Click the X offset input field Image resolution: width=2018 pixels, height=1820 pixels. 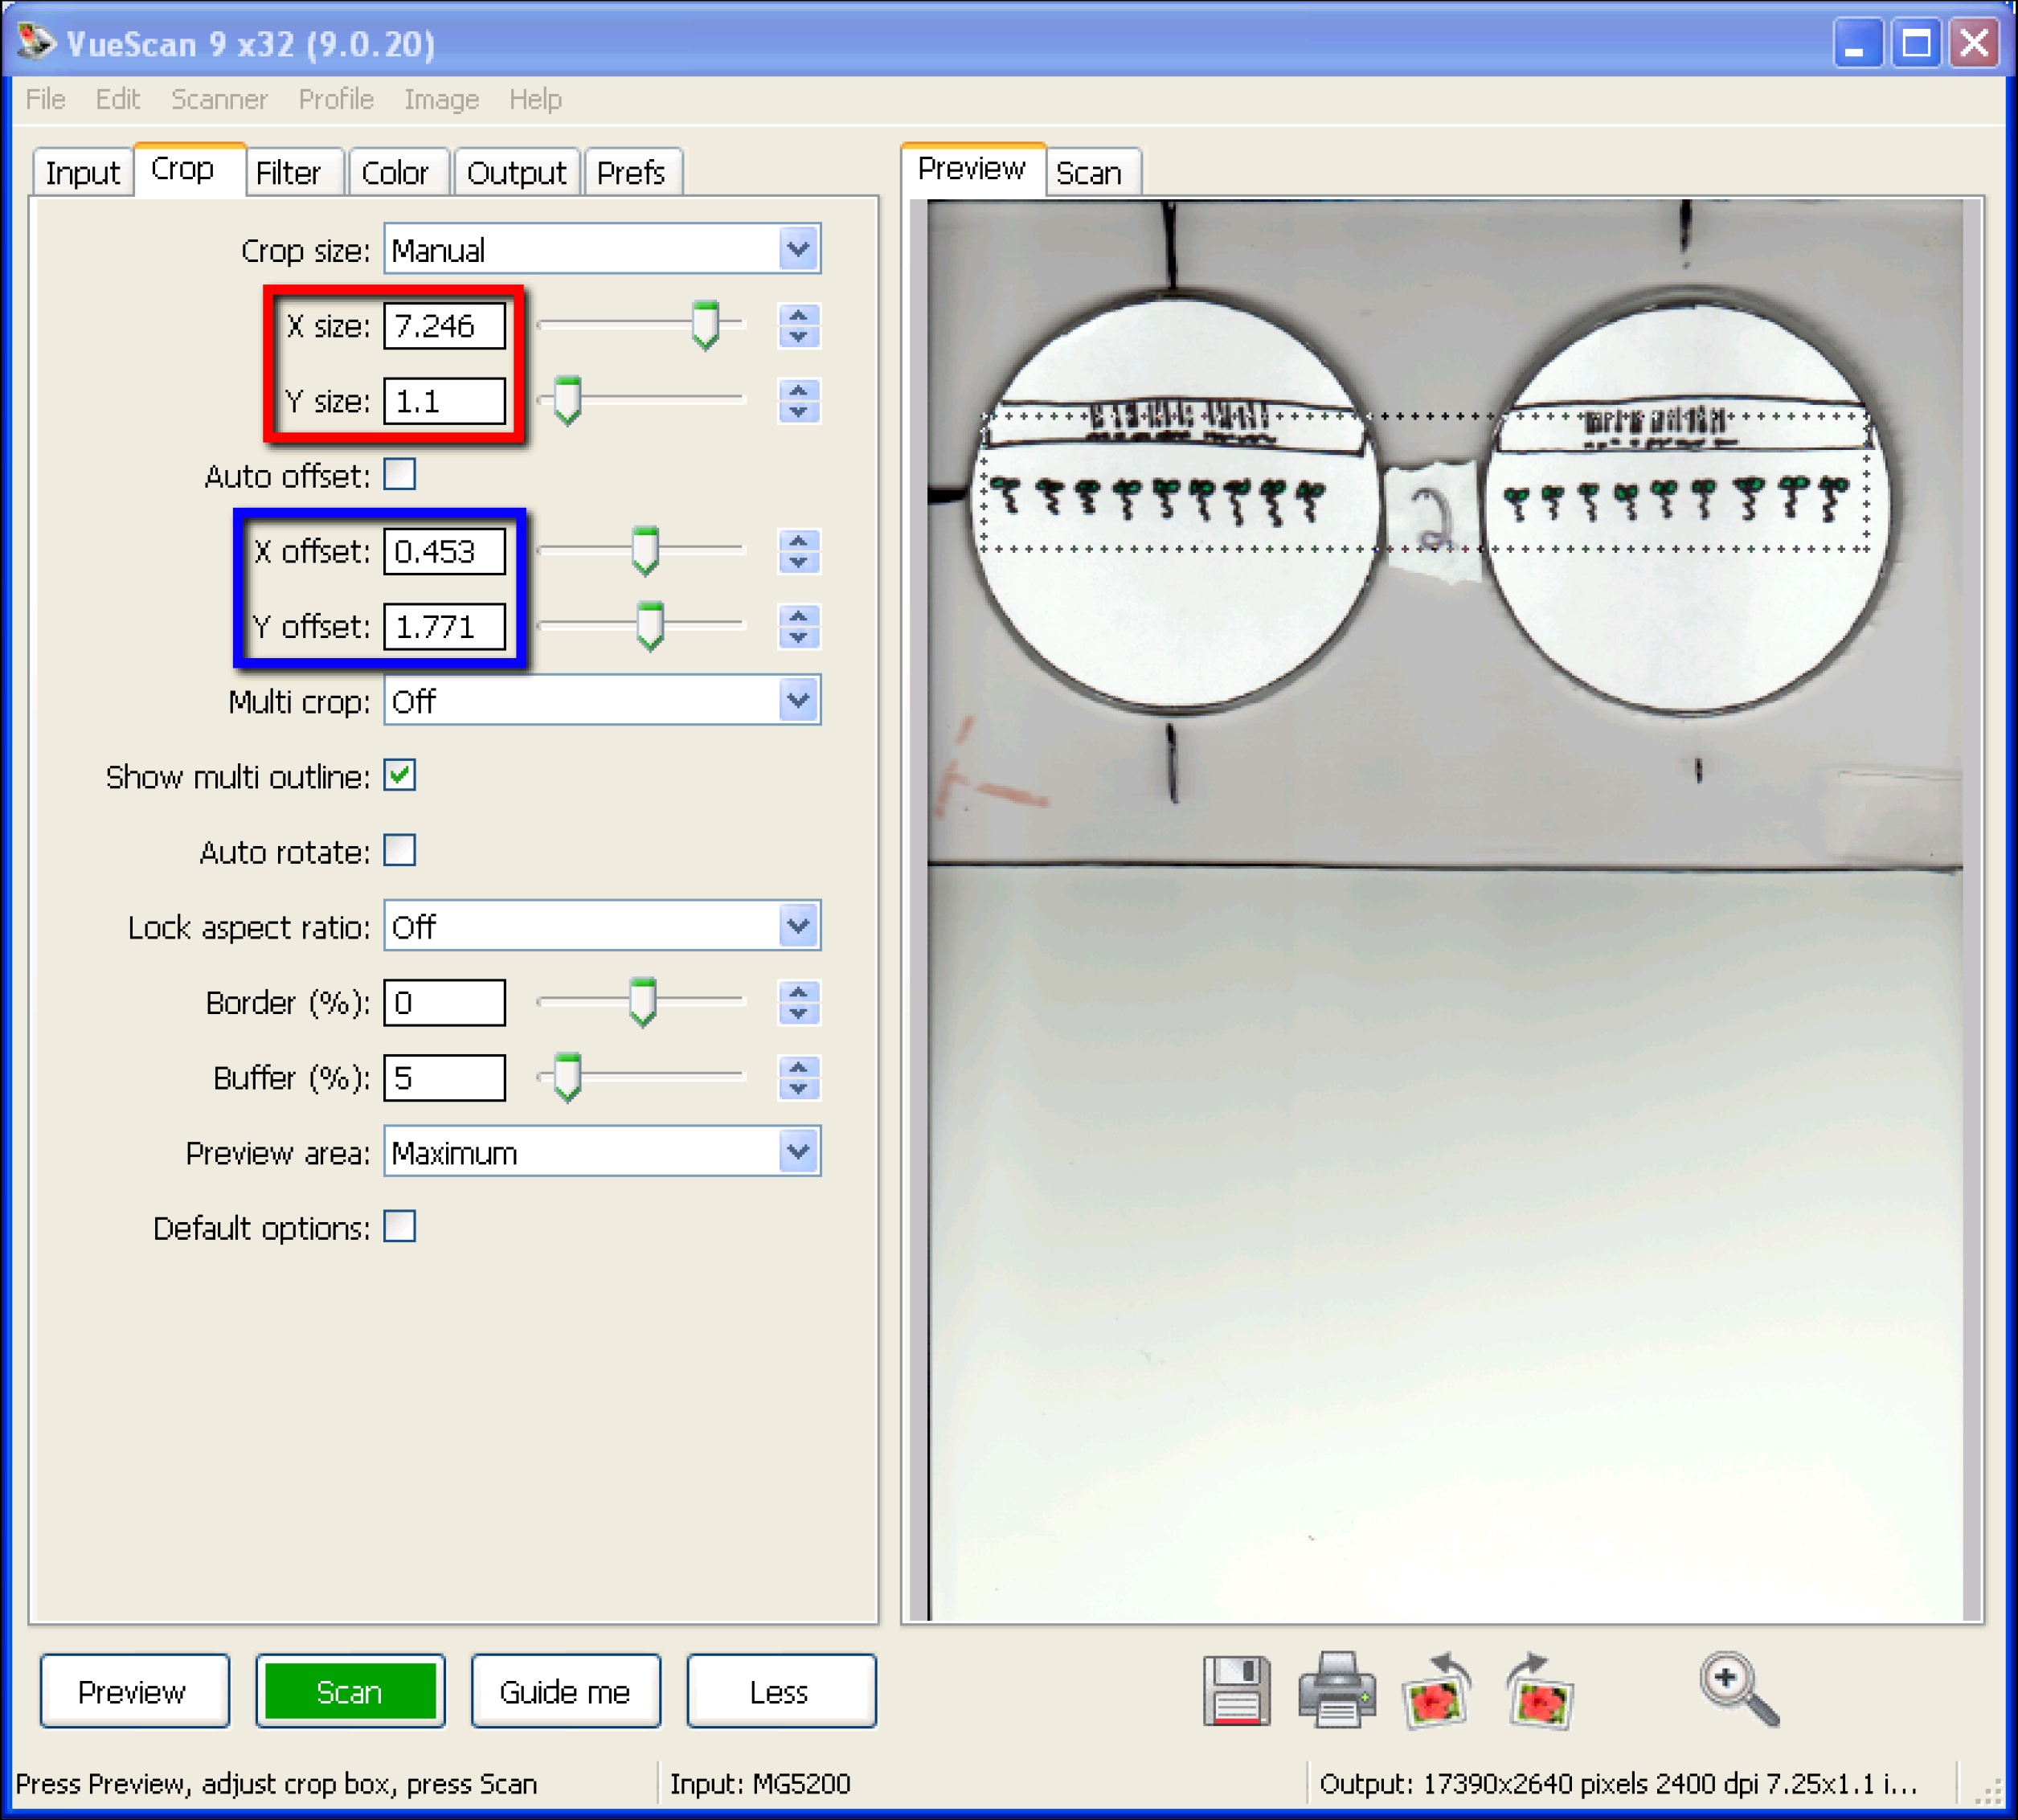coord(444,552)
